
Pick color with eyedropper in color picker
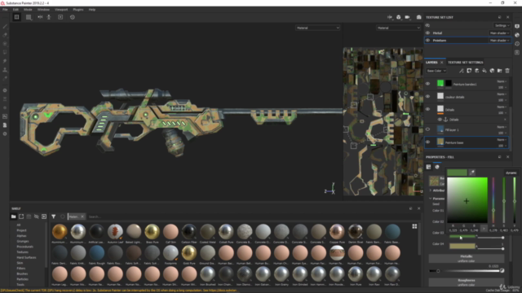471,173
